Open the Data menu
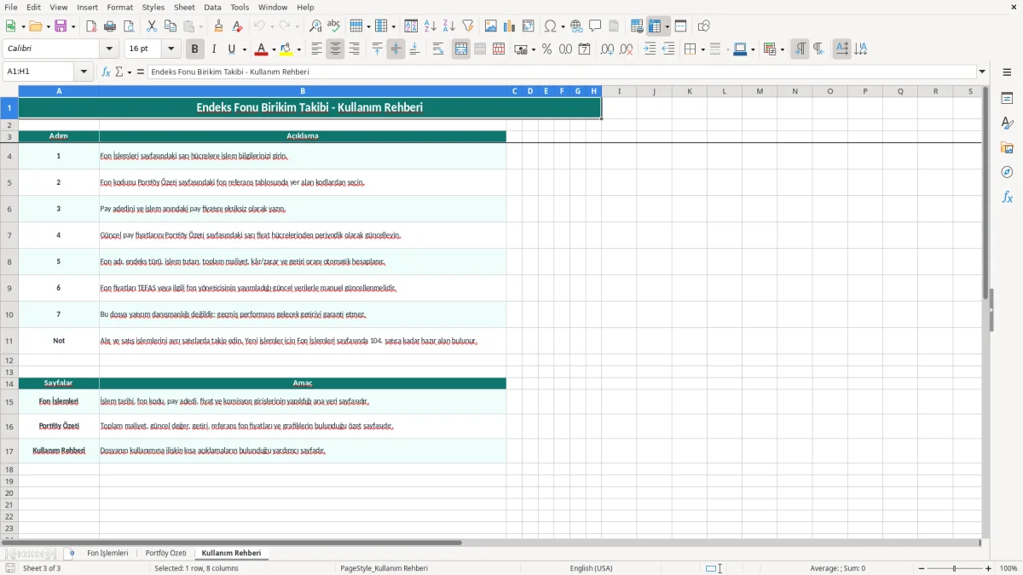 coord(212,7)
